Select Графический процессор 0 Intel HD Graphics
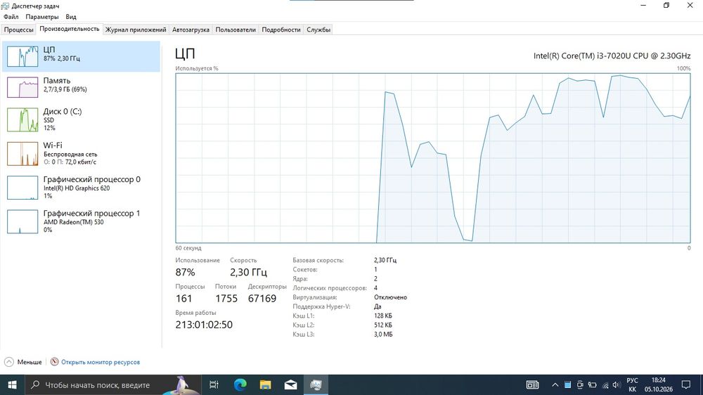 coord(81,188)
